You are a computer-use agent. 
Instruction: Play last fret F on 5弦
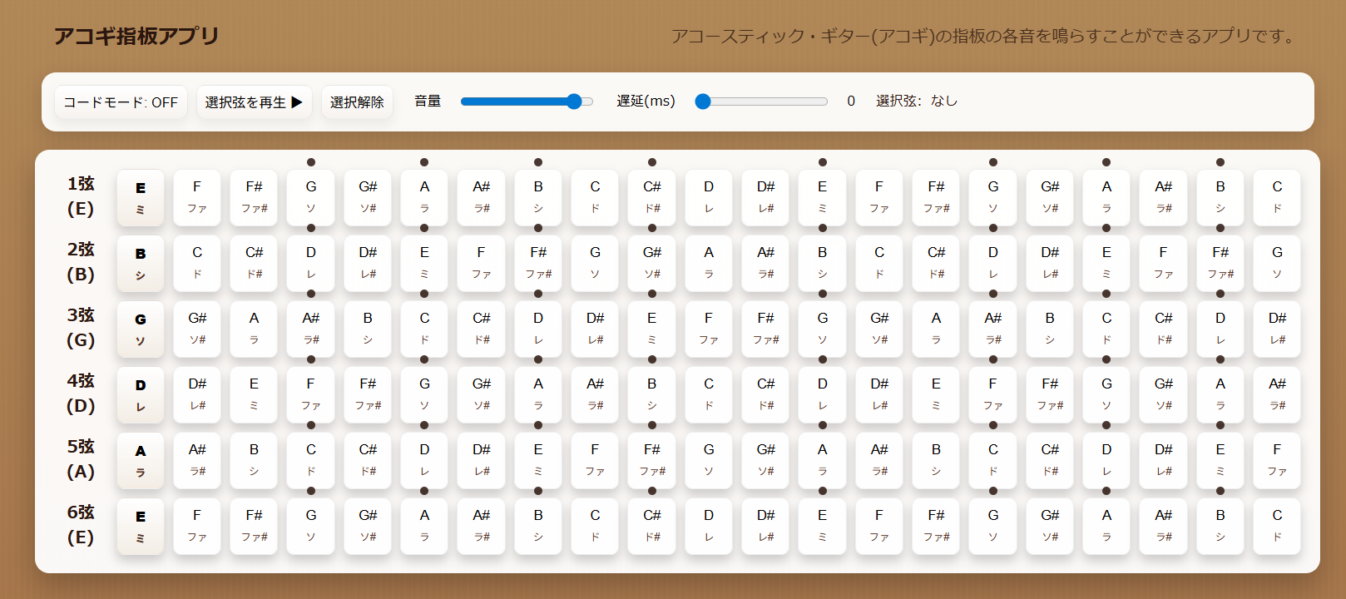1277,461
